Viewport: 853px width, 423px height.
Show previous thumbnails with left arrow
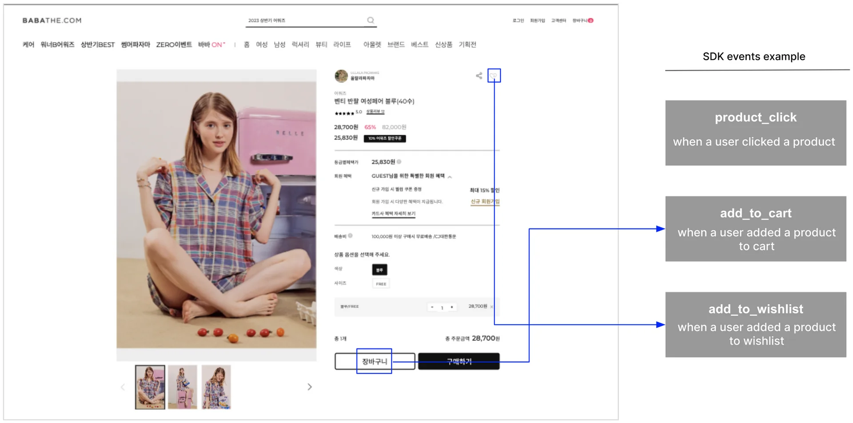[123, 387]
